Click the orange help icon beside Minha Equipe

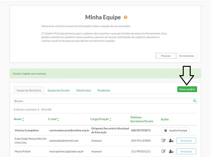[126, 17]
